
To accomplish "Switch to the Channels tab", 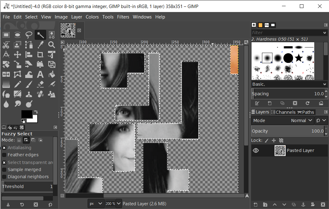I will tap(283, 112).
